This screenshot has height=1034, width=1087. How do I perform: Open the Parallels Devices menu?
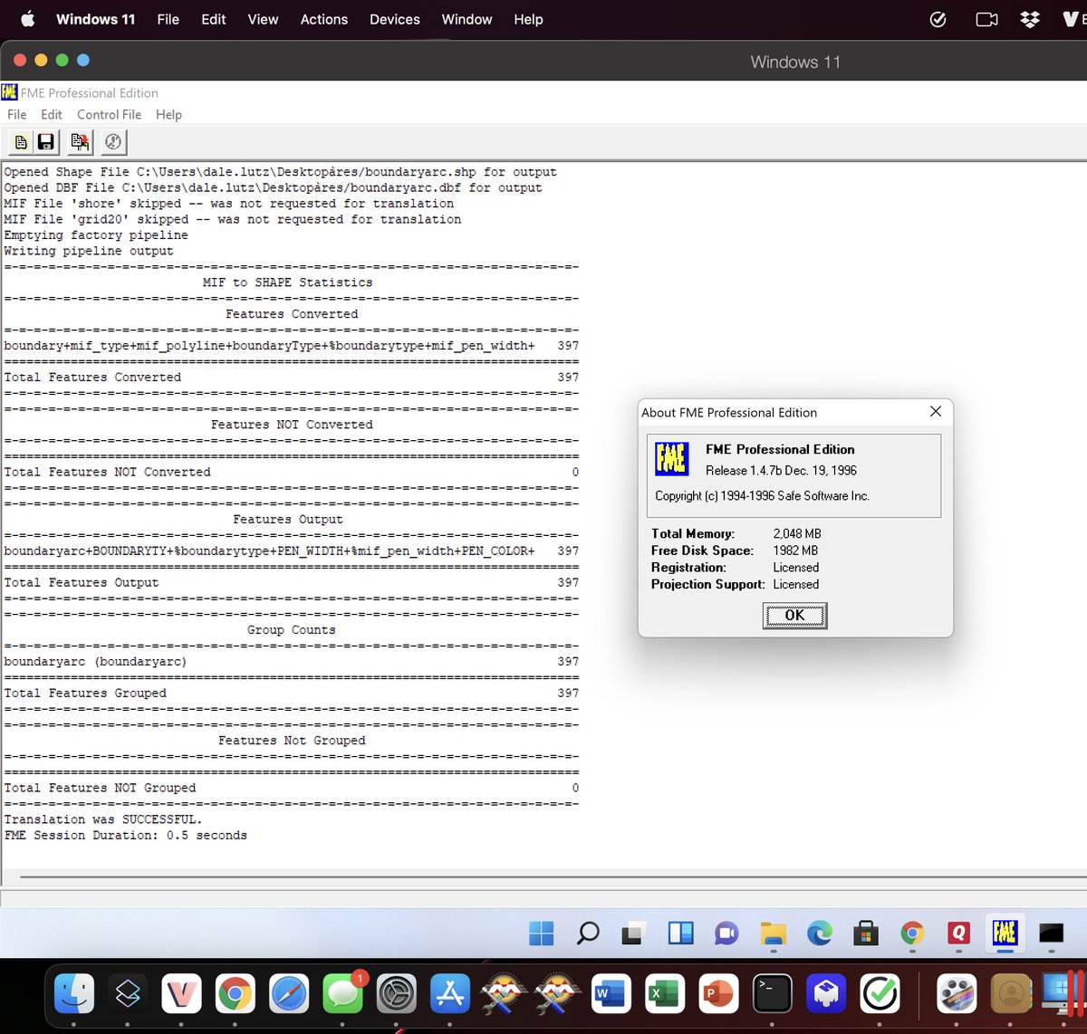pos(395,19)
